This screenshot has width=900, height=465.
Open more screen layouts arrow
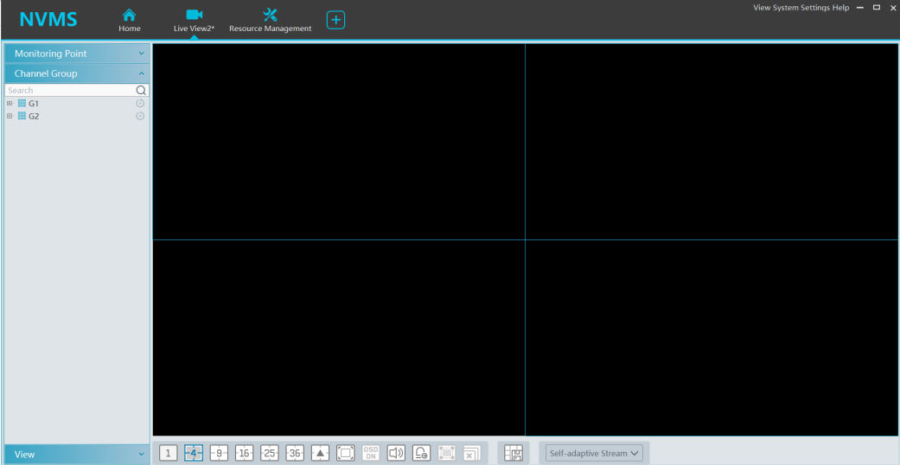point(320,453)
